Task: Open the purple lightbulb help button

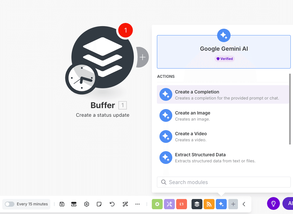Action: (x=273, y=203)
